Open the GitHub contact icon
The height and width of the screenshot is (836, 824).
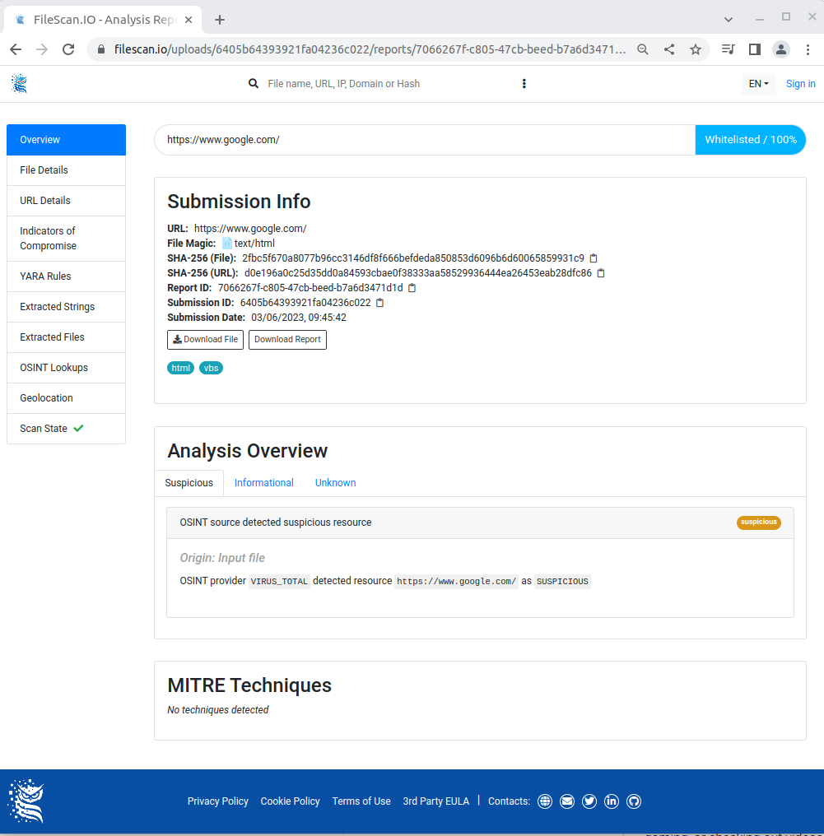coord(634,801)
